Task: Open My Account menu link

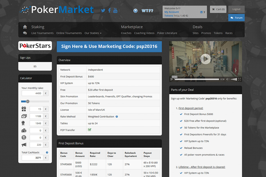Action: coord(171,12)
